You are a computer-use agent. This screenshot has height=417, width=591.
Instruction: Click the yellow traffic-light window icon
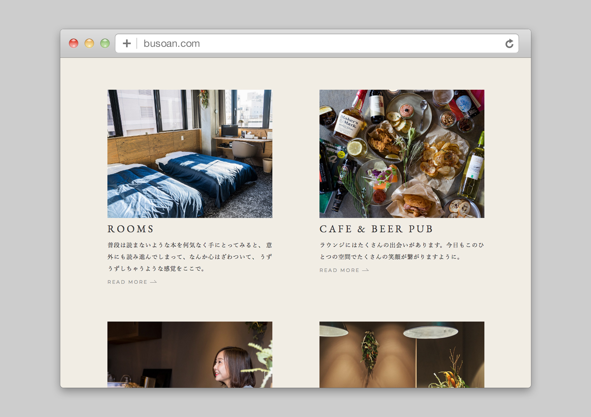click(x=89, y=43)
